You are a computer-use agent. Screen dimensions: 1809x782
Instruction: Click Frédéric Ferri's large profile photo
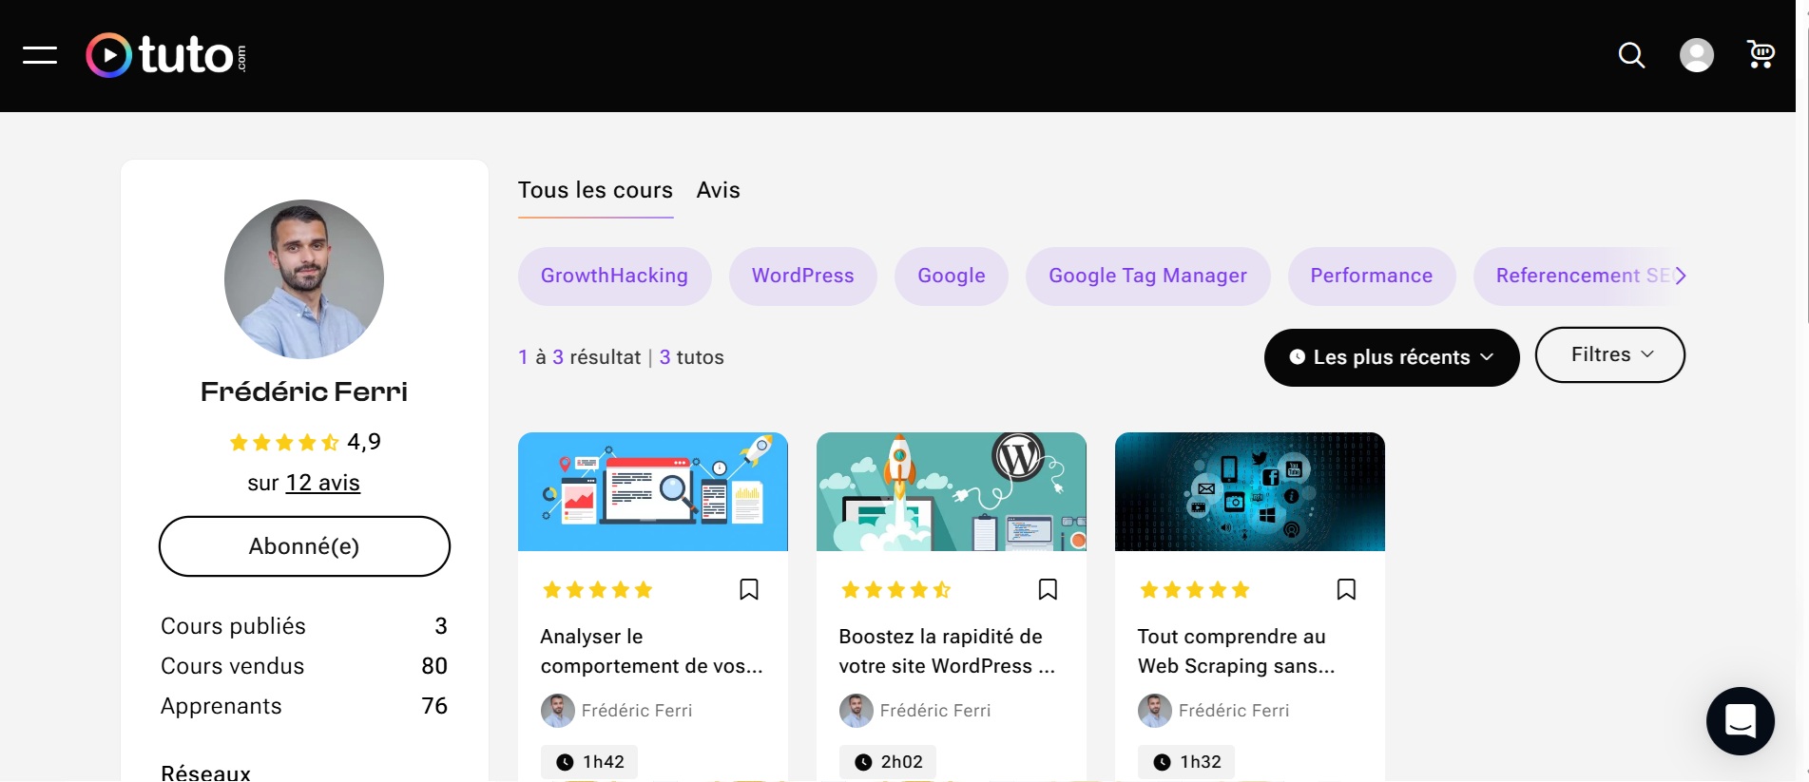[304, 279]
